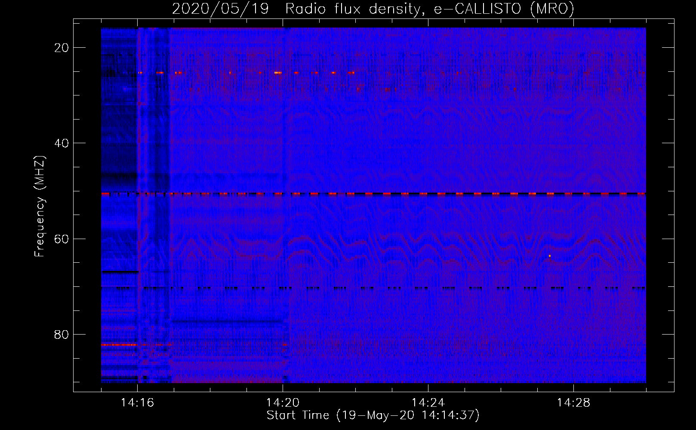This screenshot has width=696, height=430.
Task: Click the 14:24 time tick label
Action: click(x=428, y=403)
